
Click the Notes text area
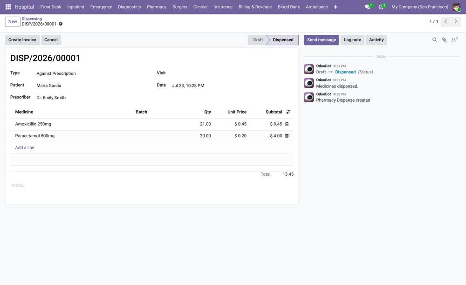[151, 186]
